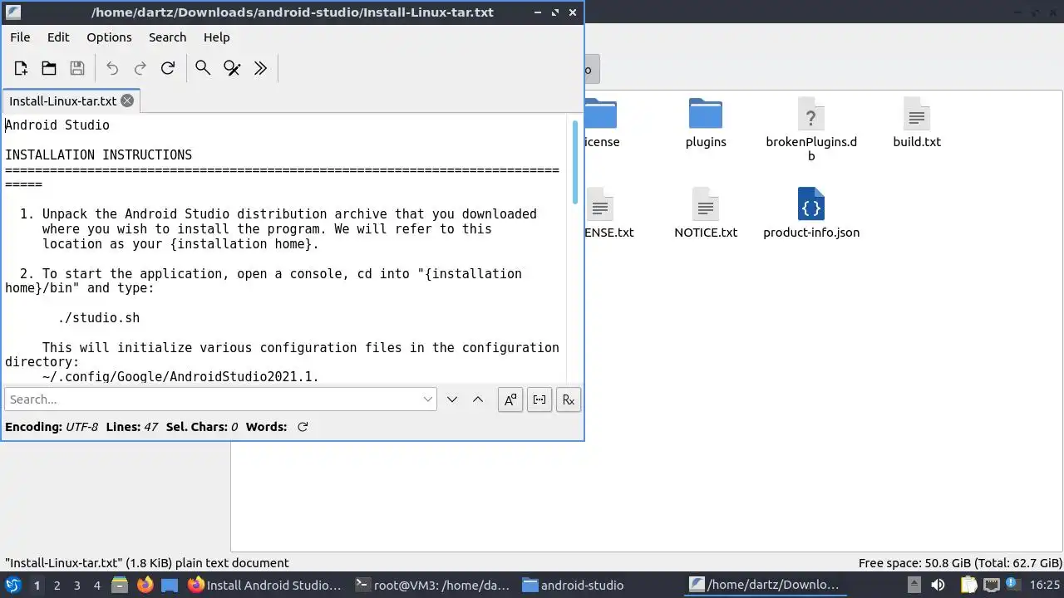This screenshot has width=1064, height=598.
Task: Click the editor window title bar icon
Action: (12, 12)
